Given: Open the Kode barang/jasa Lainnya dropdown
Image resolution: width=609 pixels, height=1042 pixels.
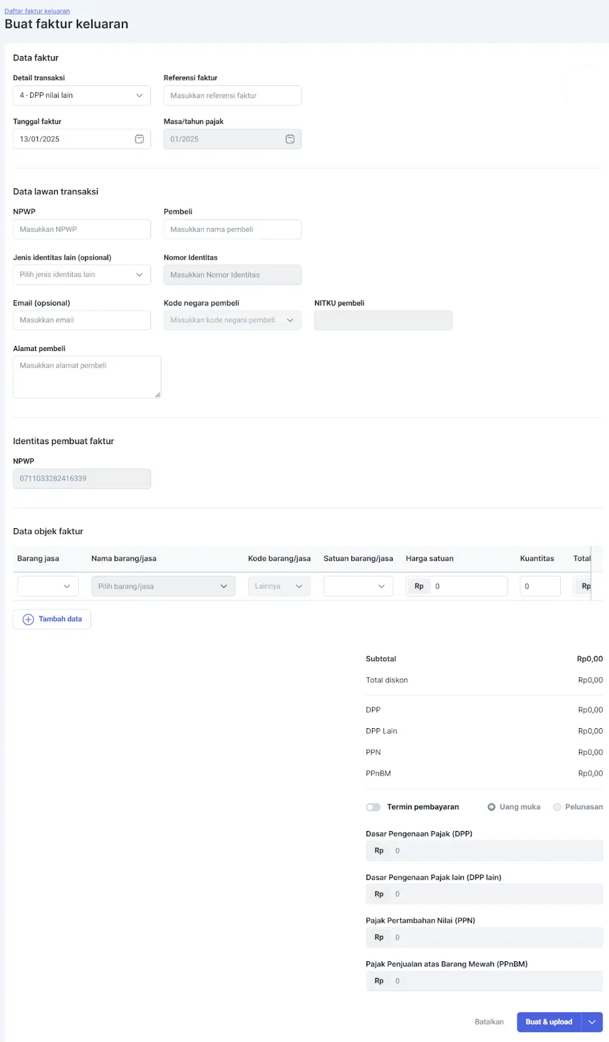Looking at the screenshot, I should click(x=279, y=586).
